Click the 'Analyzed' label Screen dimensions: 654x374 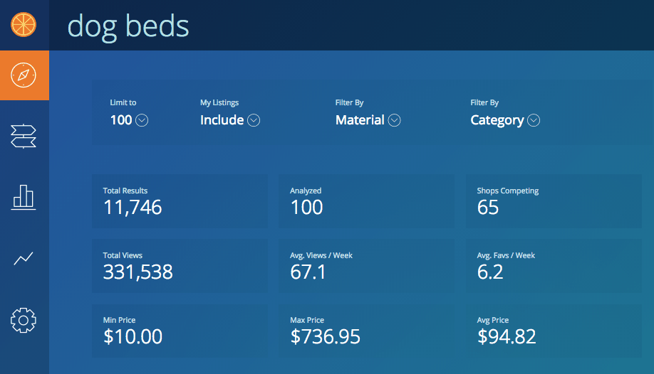306,191
